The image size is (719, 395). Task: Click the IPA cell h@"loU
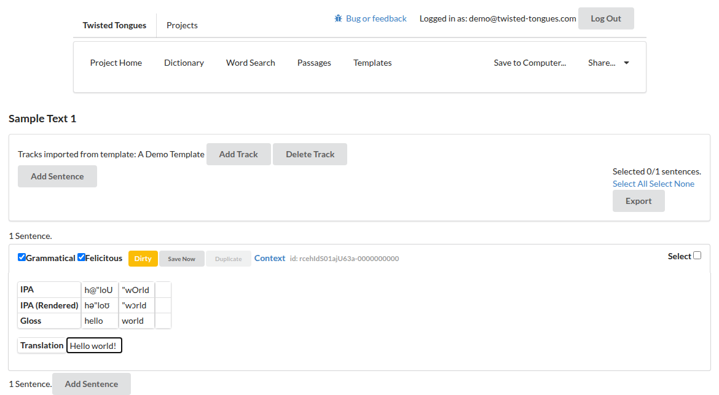100,289
